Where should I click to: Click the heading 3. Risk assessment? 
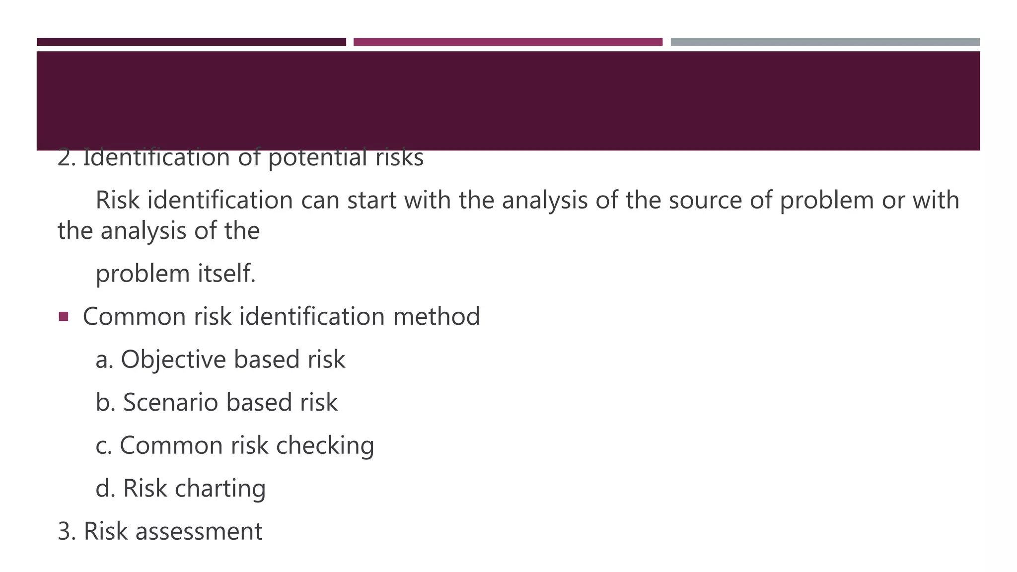[160, 531]
